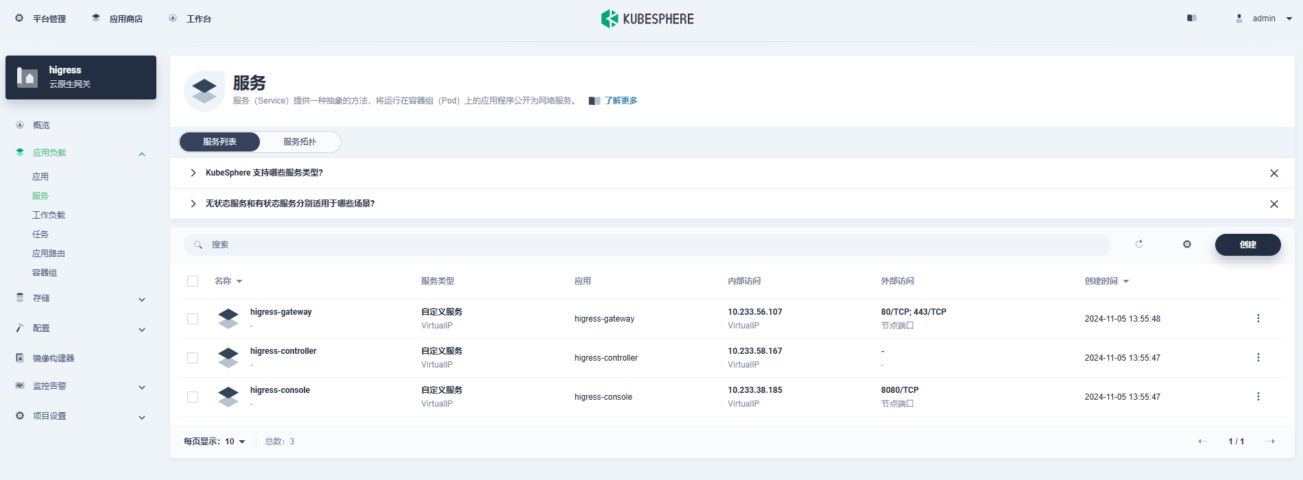Screen dimensions: 1303x480
Task: Click the 存储 sidebar icon
Action: (x=20, y=298)
